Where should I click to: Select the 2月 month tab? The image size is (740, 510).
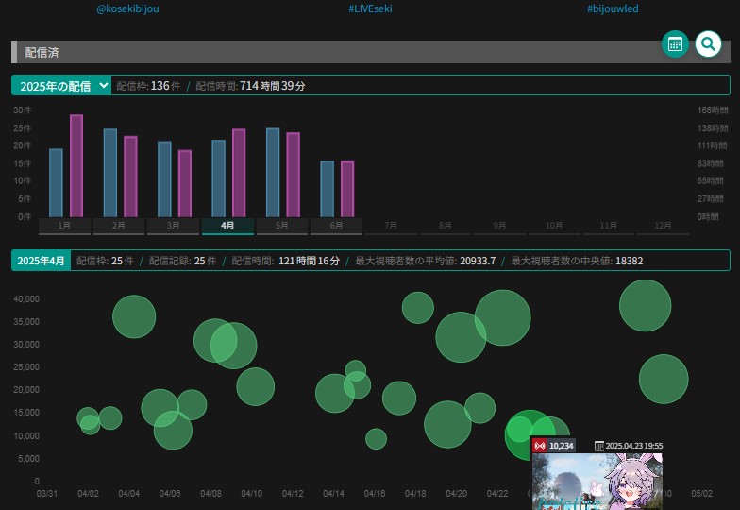point(119,226)
